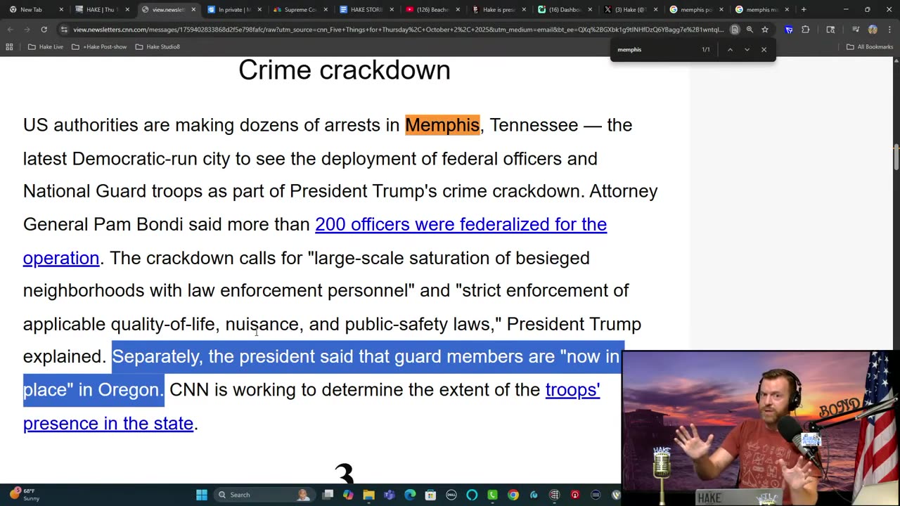Click the CNN newsletter URL address bar
The height and width of the screenshot is (506, 900).
click(x=397, y=30)
